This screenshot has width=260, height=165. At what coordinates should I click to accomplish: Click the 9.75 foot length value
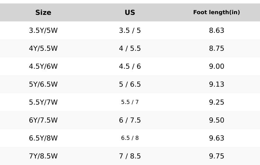[217, 156]
